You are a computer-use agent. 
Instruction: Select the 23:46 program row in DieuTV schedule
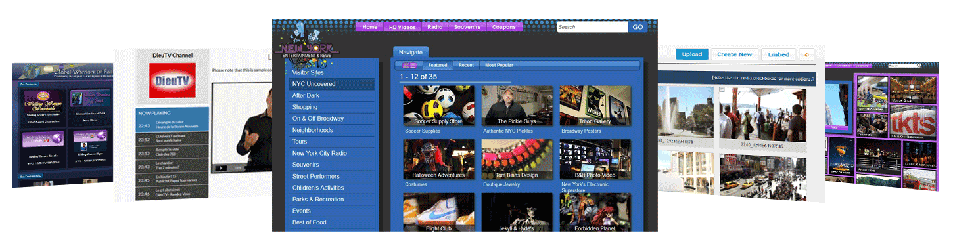pyautogui.click(x=172, y=192)
